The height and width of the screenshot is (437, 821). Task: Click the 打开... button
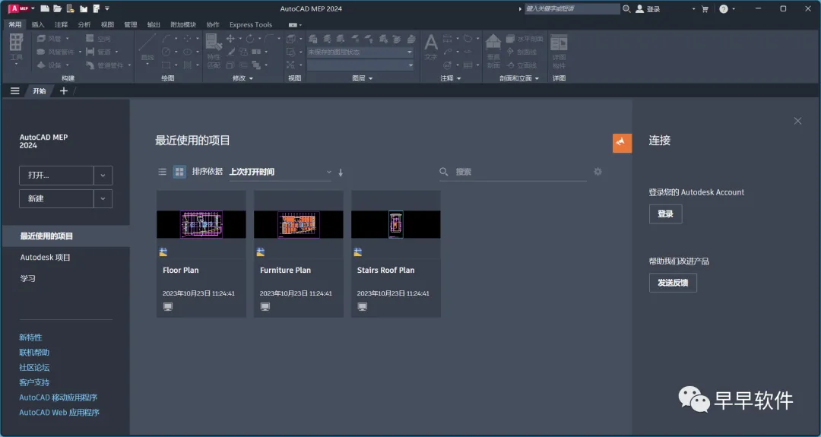click(x=56, y=176)
